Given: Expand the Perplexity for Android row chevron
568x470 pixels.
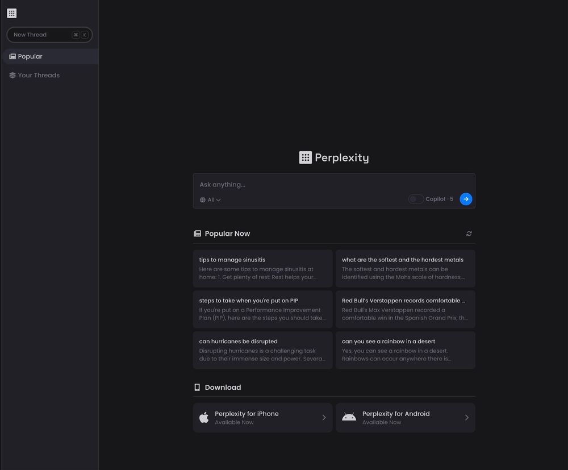Looking at the screenshot, I should 467,417.
